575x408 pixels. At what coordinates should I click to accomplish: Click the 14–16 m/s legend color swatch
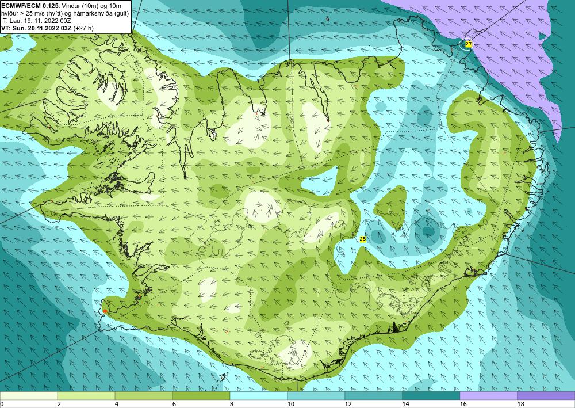(431, 396)
